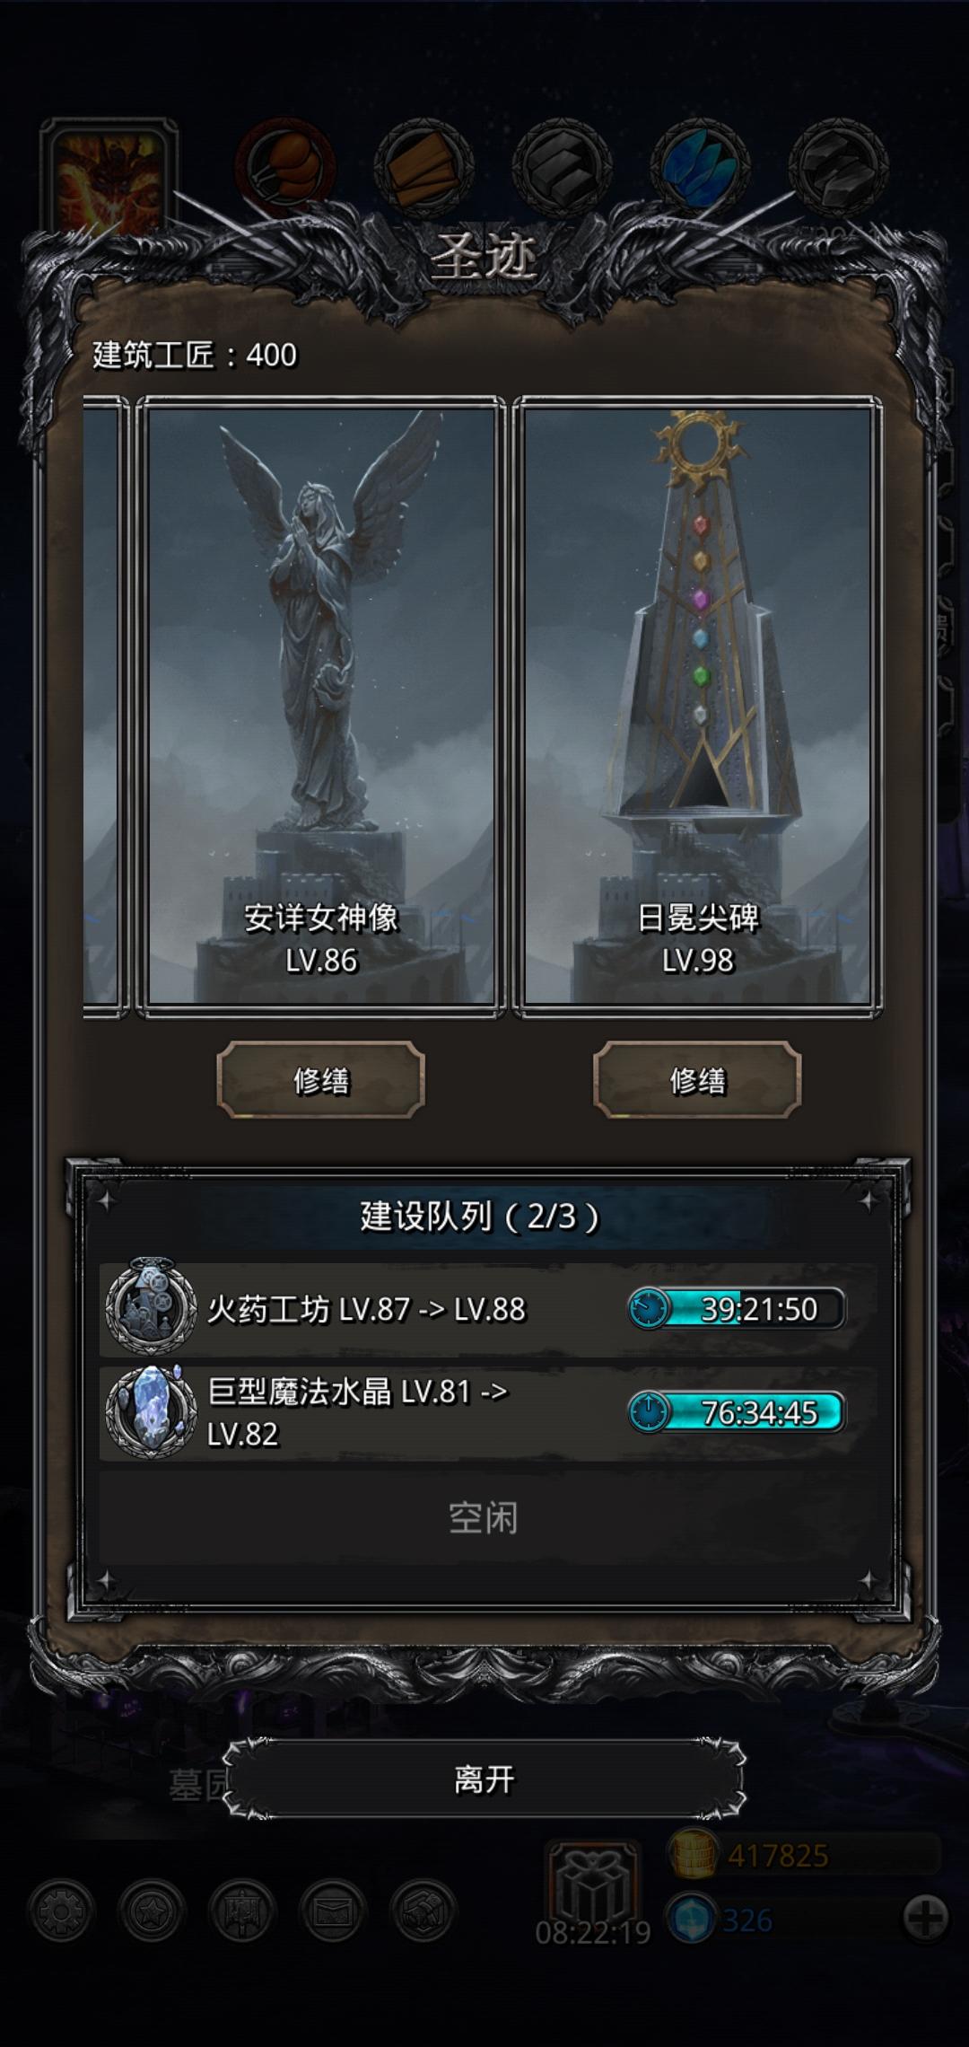Select the 日冕尖碑 obelisk card

[x=697, y=707]
